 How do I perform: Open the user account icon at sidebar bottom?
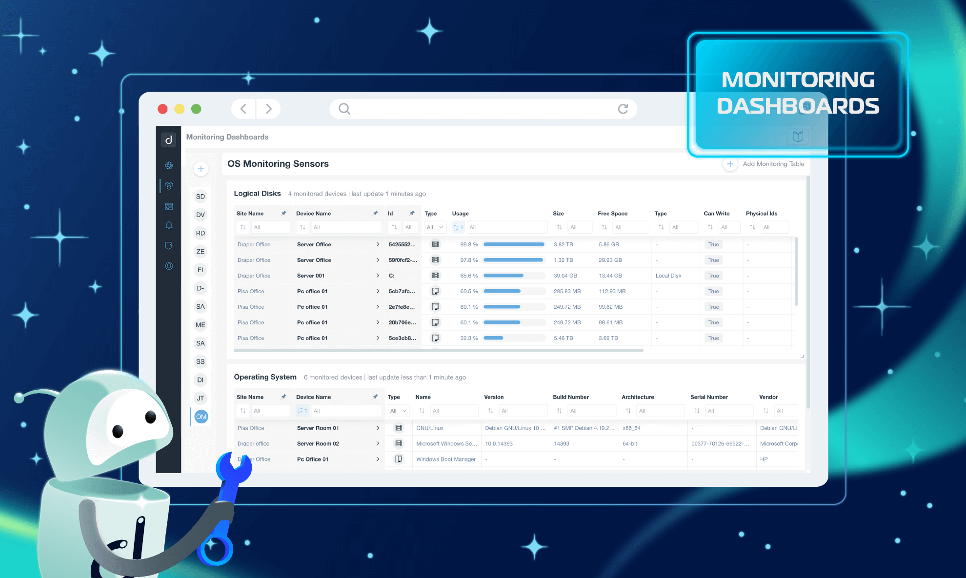169,266
